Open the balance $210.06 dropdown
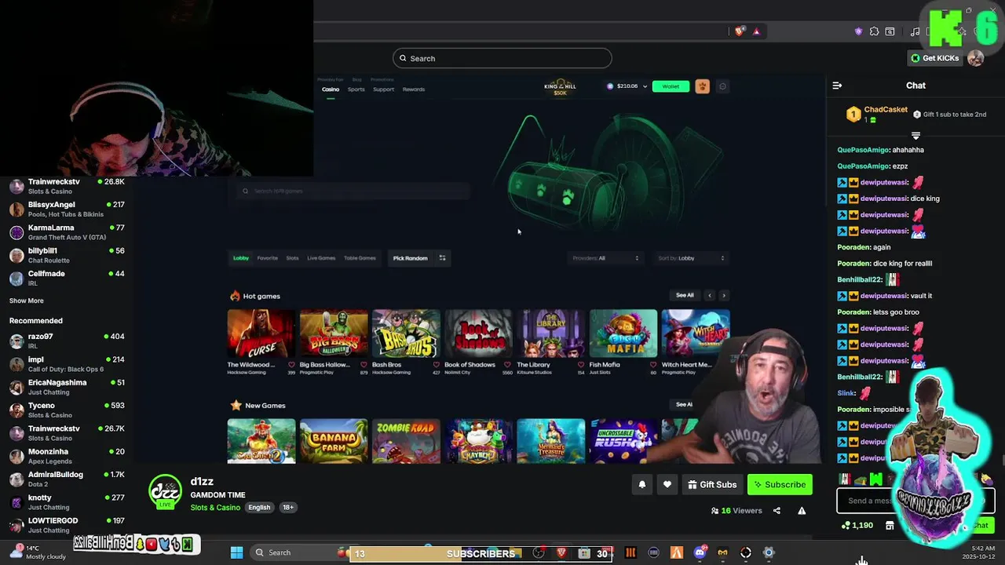The height and width of the screenshot is (565, 1005). 627,86
